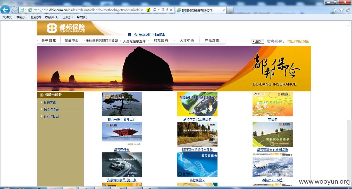The width and height of the screenshot is (352, 189).
Task: Open 人身险信息查询 navigation item
Action: click(134, 41)
